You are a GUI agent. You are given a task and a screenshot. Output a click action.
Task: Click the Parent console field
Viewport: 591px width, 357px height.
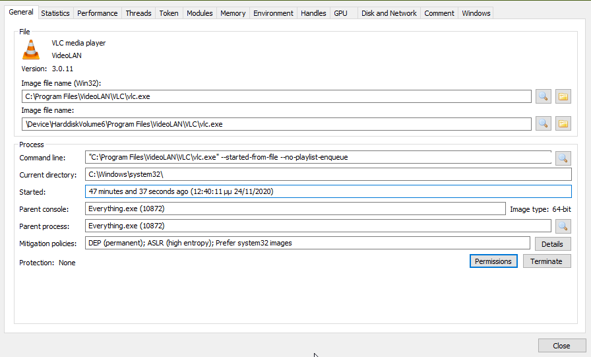pyautogui.click(x=295, y=209)
